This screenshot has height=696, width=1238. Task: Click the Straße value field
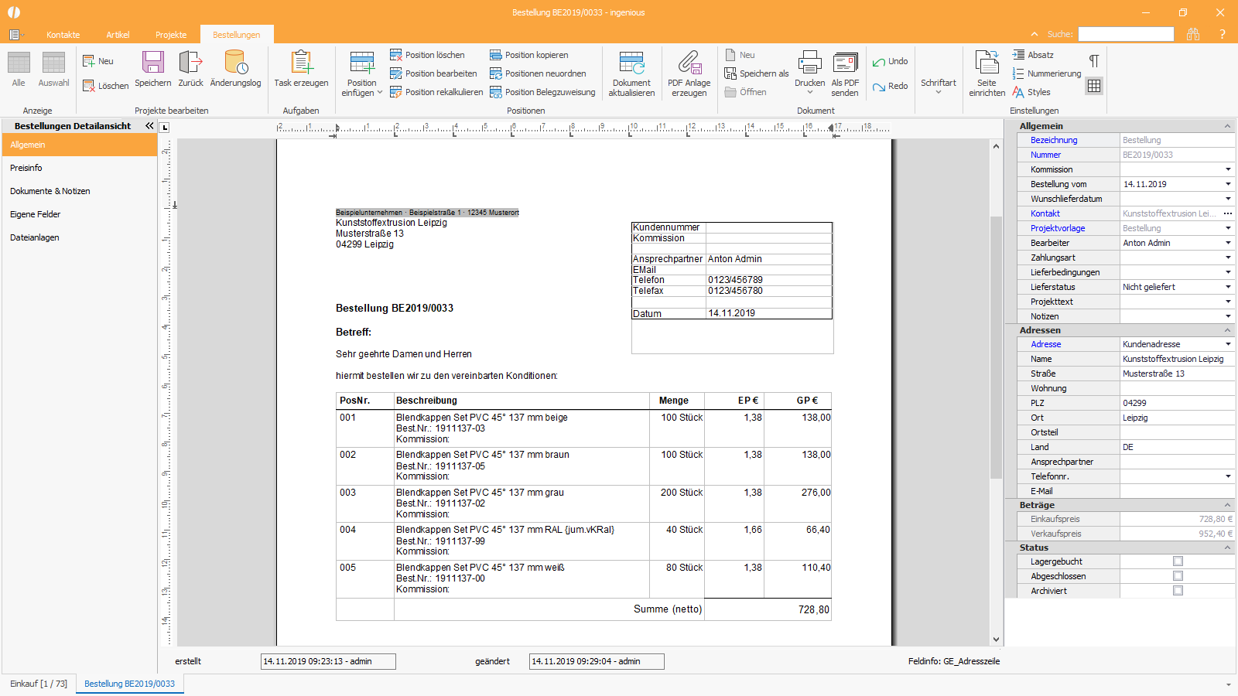[x=1177, y=374]
